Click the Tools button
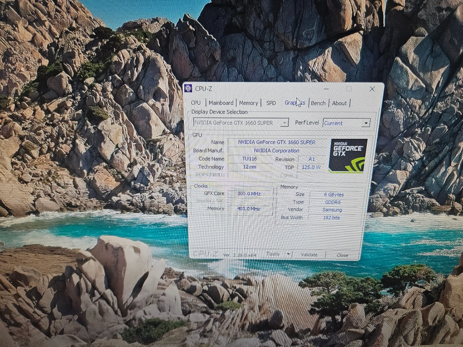463x347 pixels. coord(273,254)
